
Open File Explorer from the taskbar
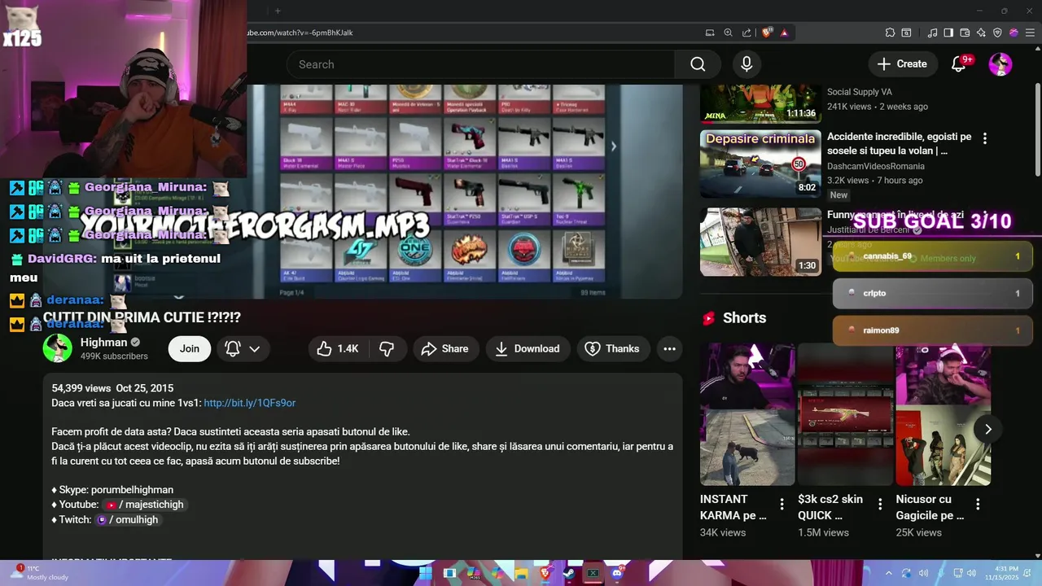point(521,573)
